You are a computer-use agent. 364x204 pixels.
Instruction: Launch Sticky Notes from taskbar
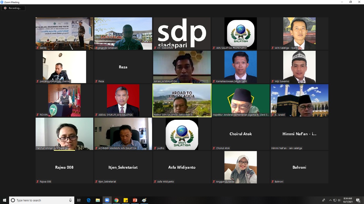(x=126, y=200)
